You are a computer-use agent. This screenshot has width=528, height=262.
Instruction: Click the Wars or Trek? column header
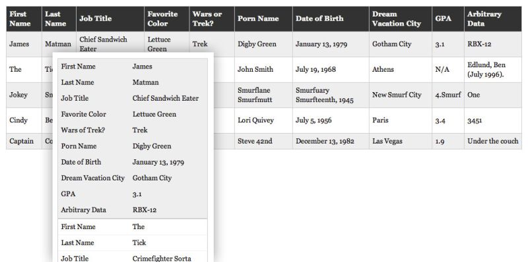212,19
